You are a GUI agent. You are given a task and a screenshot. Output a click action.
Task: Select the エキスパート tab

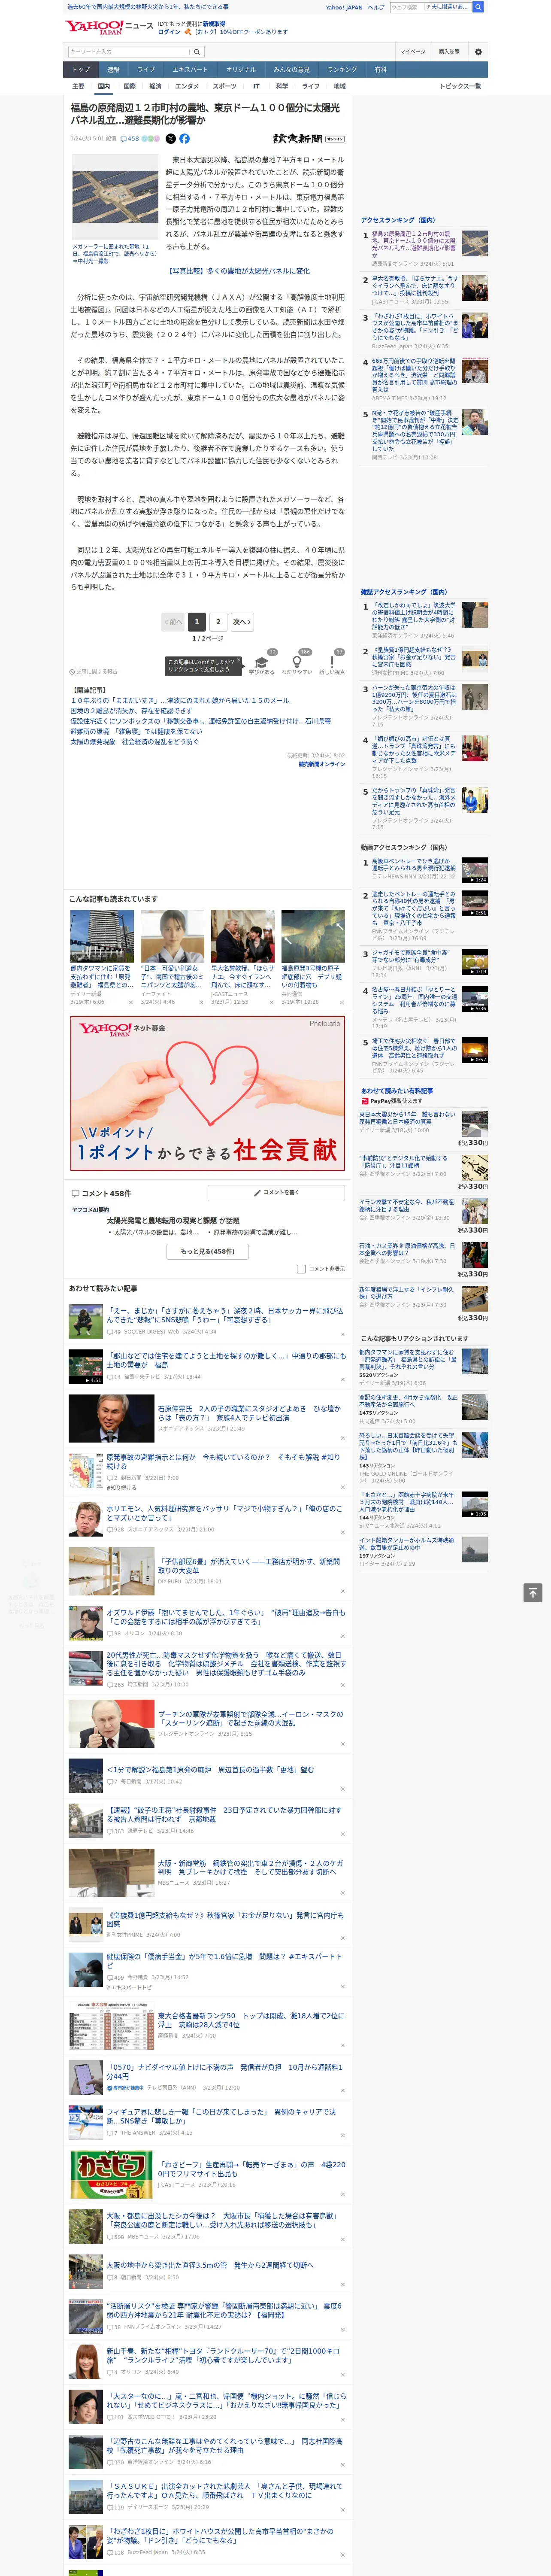(x=190, y=70)
